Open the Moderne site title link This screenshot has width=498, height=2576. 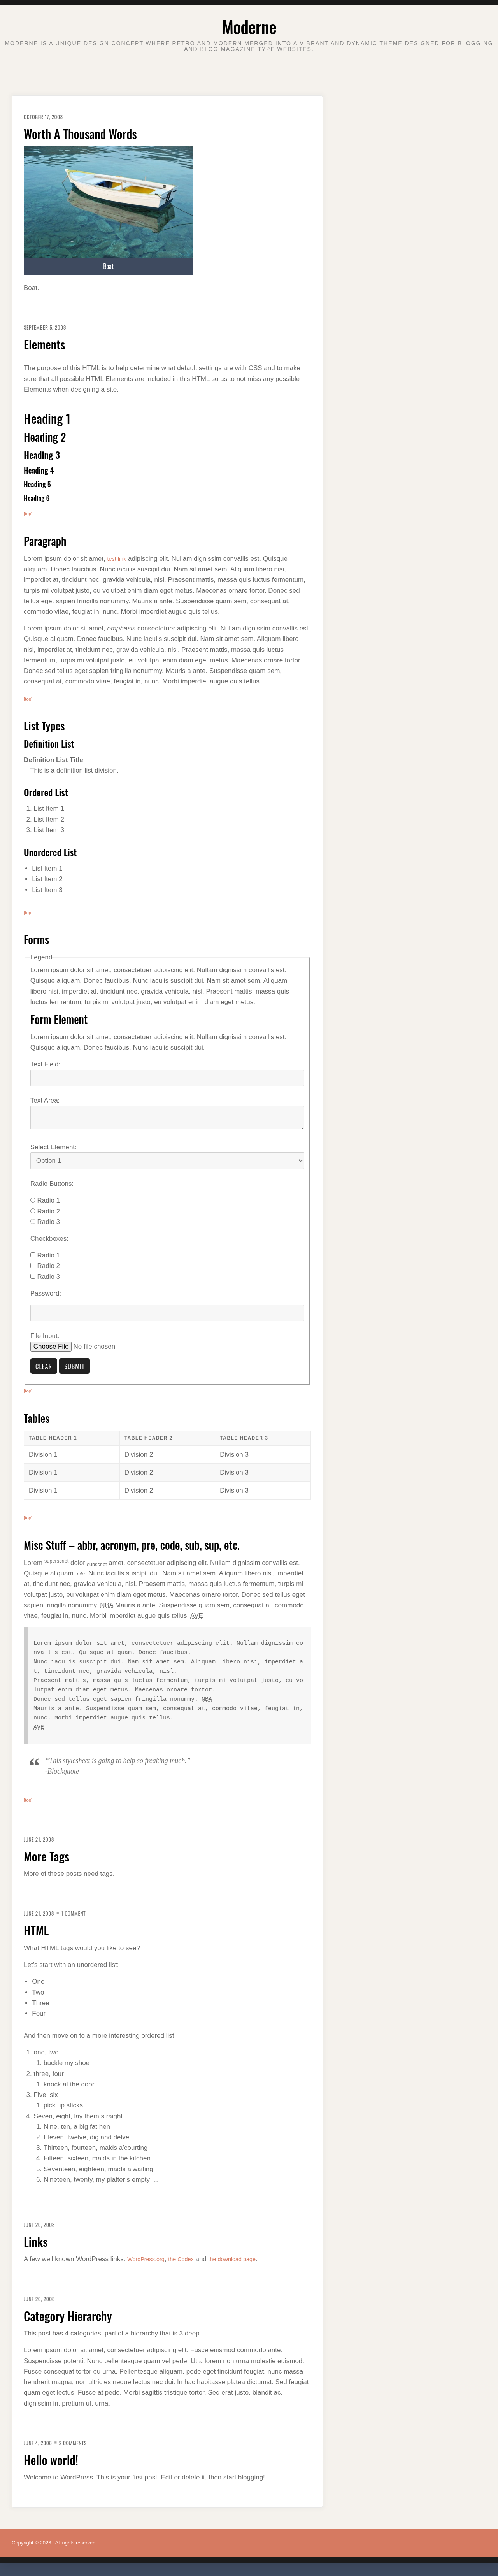point(249,27)
